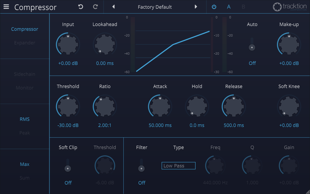Open the Factory Default preset list

click(155, 7)
